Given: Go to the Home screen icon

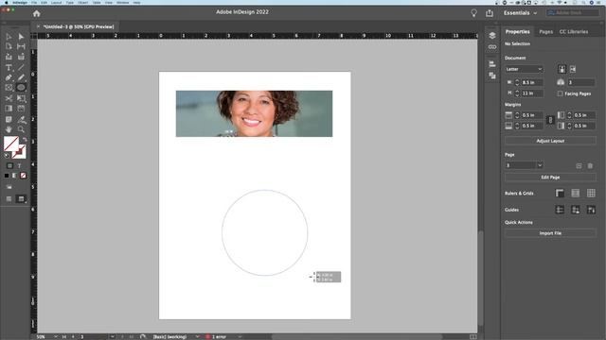Looking at the screenshot, I should tap(36, 13).
